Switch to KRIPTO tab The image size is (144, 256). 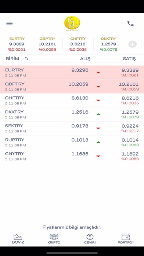[x=54, y=239]
